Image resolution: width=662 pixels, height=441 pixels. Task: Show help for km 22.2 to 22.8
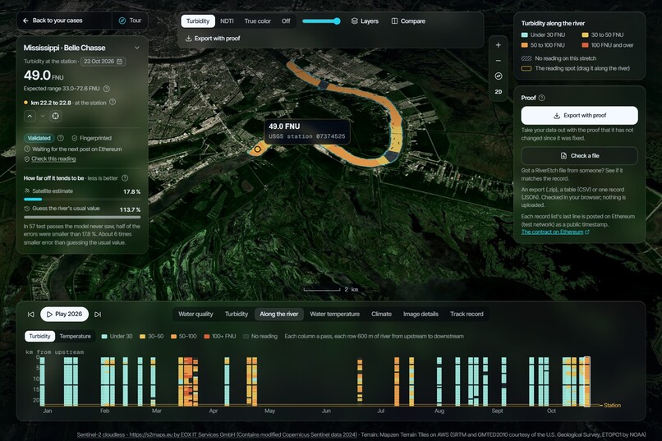pyautogui.click(x=113, y=102)
